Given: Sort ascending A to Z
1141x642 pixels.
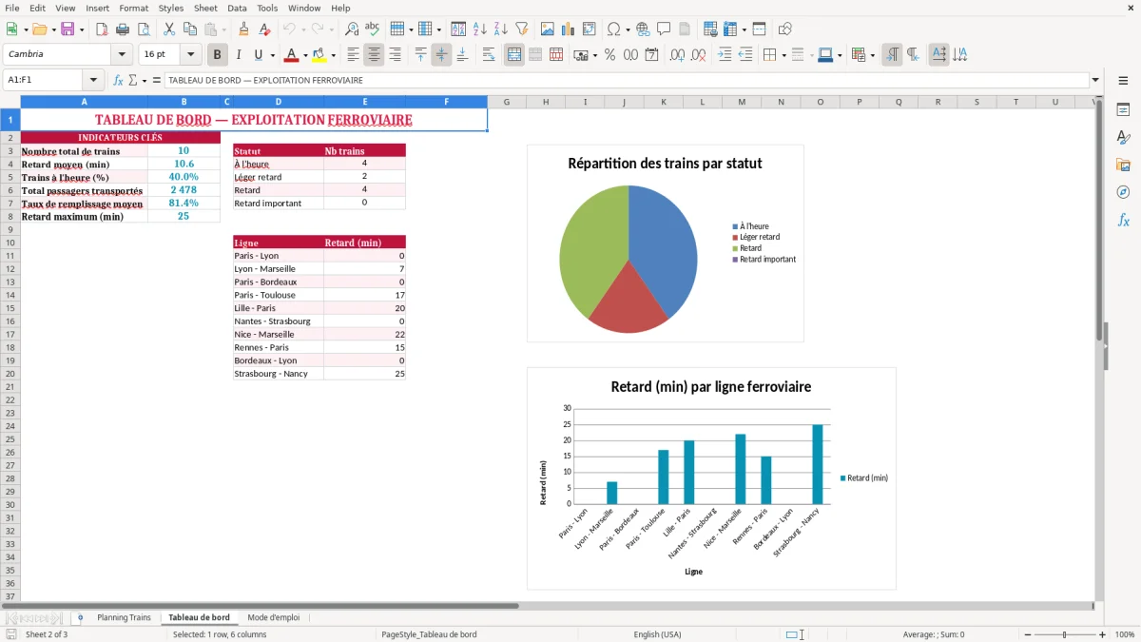Looking at the screenshot, I should [480, 29].
